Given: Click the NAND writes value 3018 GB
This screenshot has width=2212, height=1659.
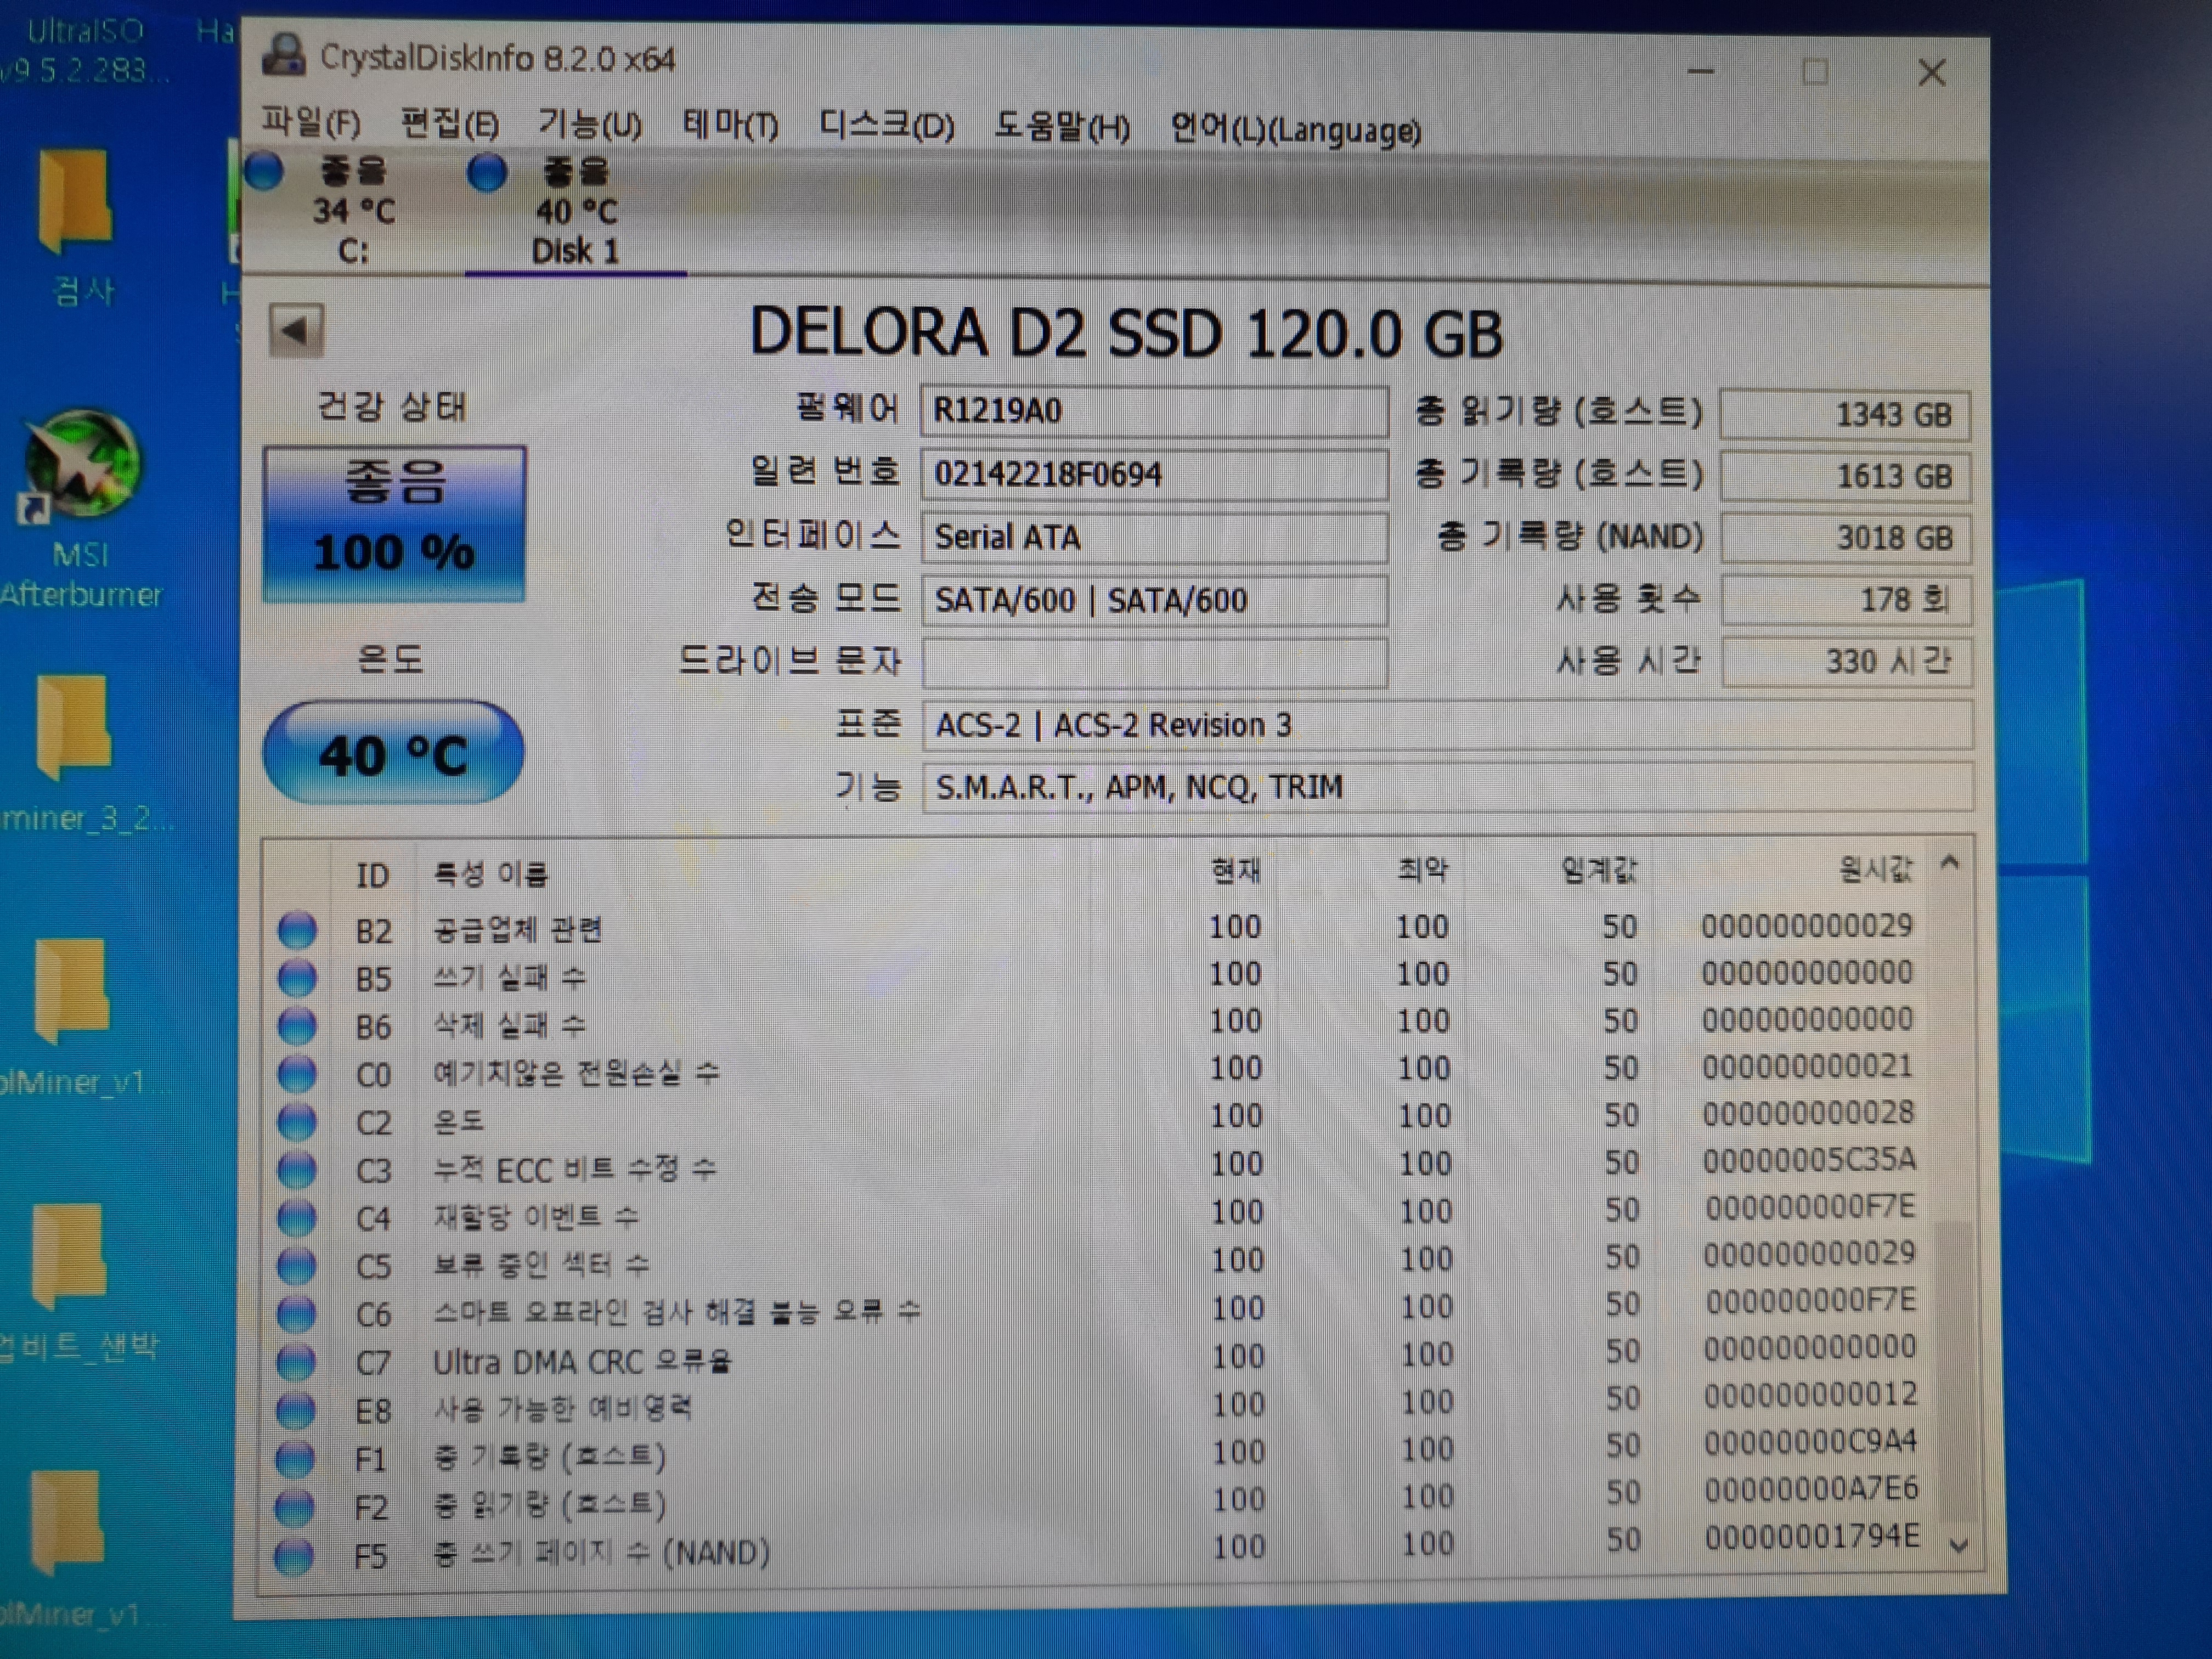Looking at the screenshot, I should 1846,539.
